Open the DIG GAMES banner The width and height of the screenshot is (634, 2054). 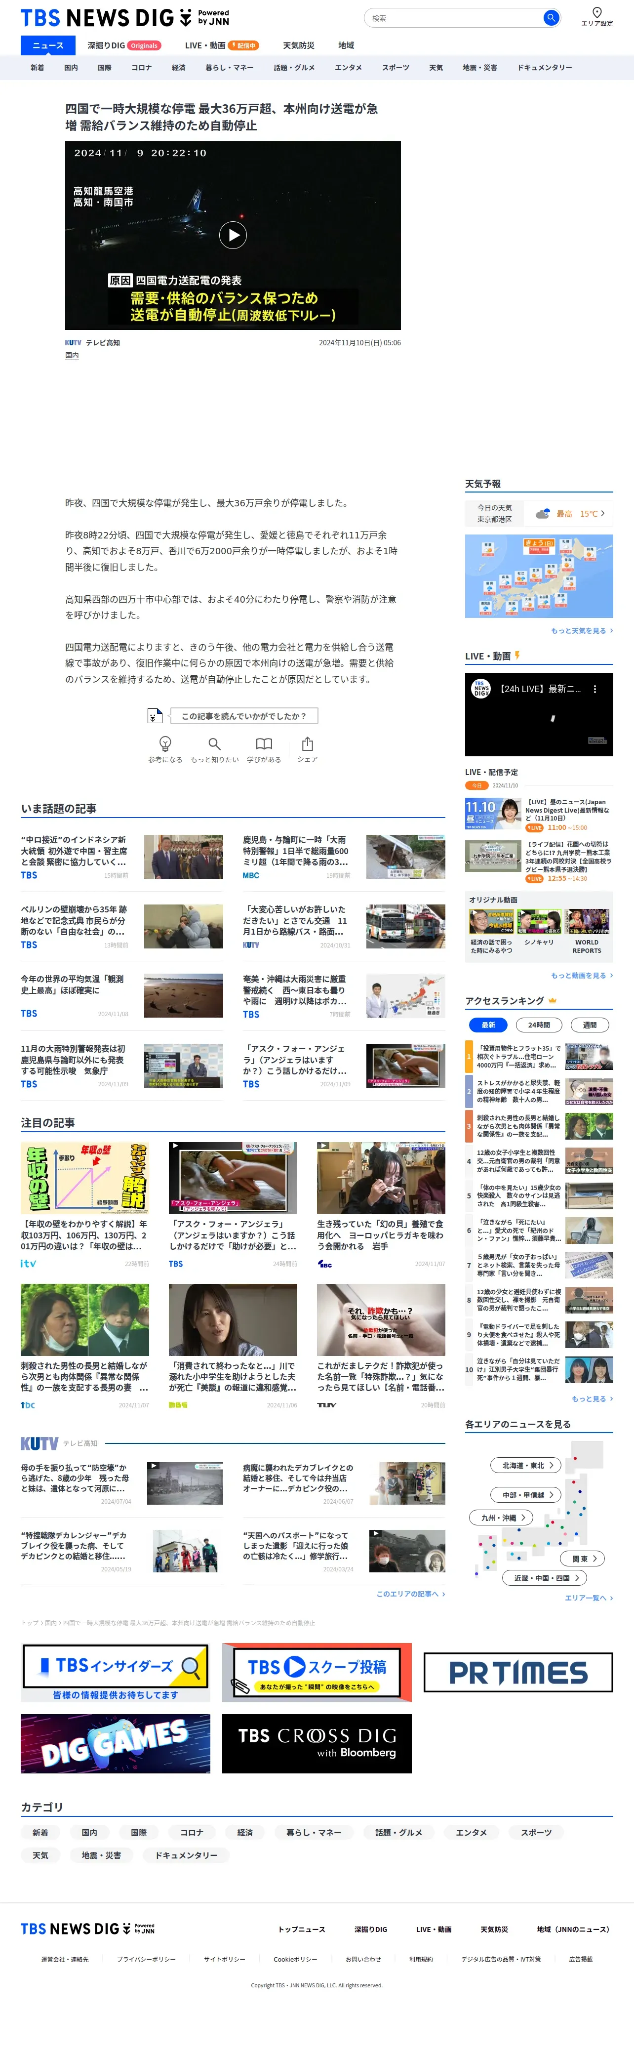click(x=116, y=1744)
